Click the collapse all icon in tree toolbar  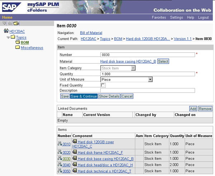click(10, 23)
